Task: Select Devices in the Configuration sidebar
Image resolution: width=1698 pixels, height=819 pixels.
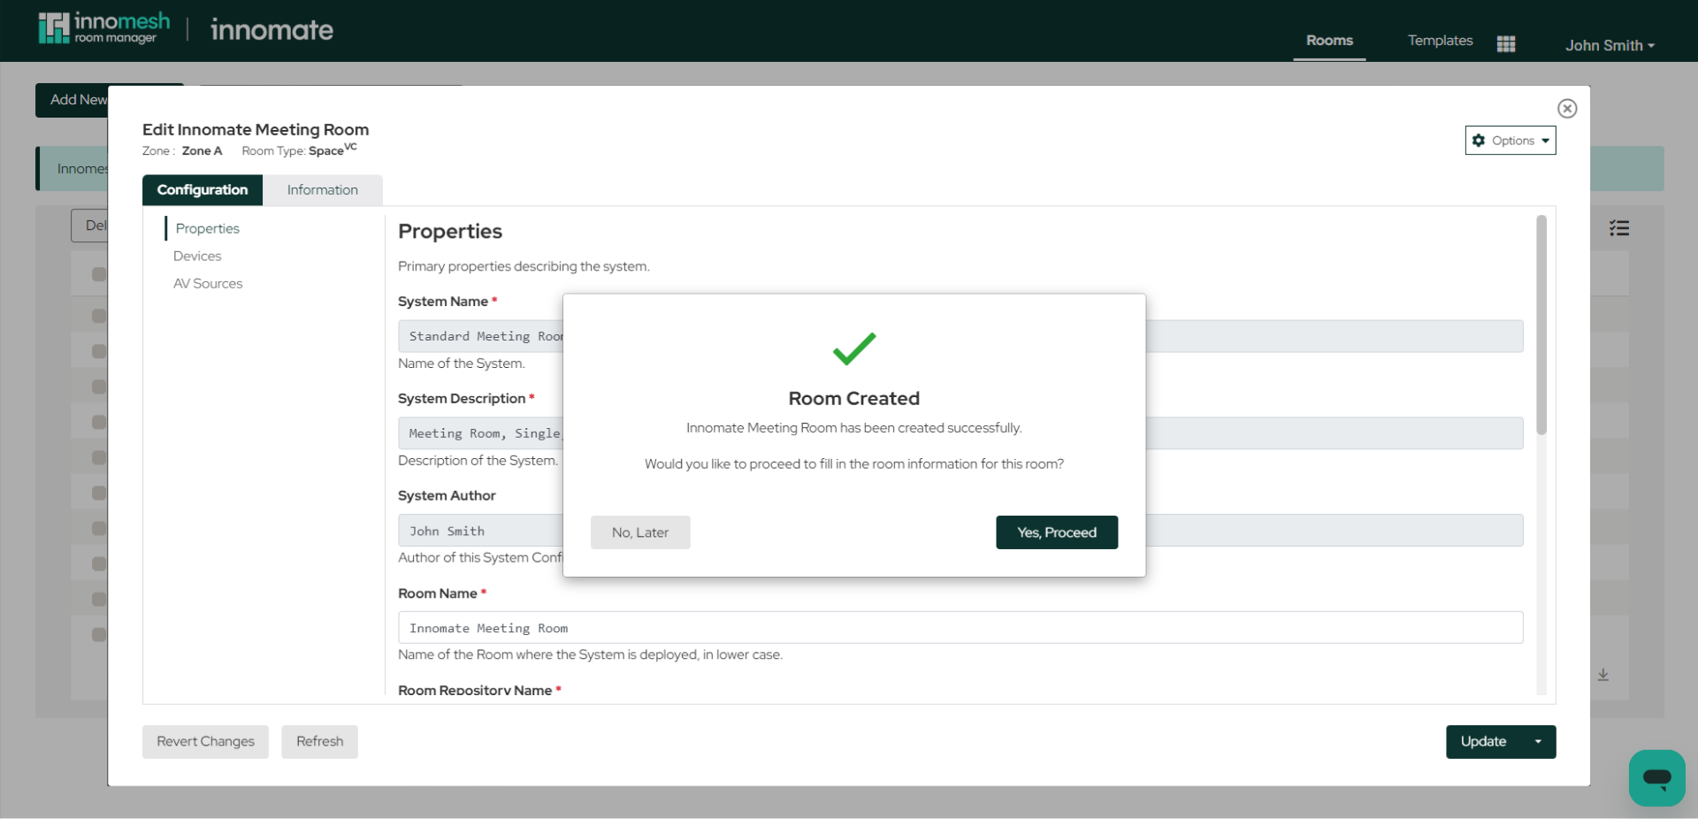Action: pyautogui.click(x=197, y=256)
